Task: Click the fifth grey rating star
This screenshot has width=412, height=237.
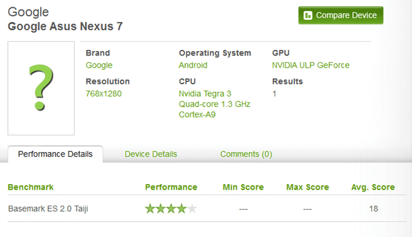Action: 192,209
